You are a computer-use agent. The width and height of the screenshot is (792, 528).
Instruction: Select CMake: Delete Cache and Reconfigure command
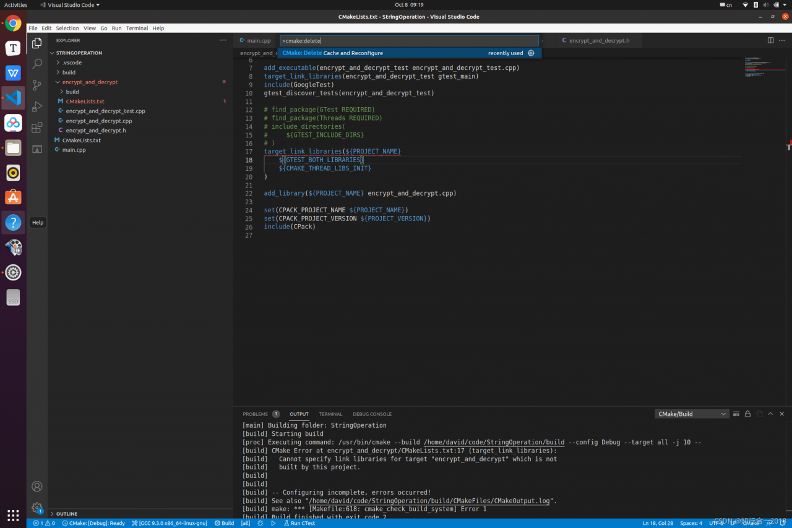click(410, 53)
